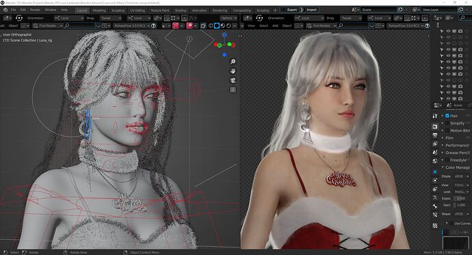472x255 pixels.
Task: Switch to the Sculpting workspace tab
Action: [x=118, y=10]
